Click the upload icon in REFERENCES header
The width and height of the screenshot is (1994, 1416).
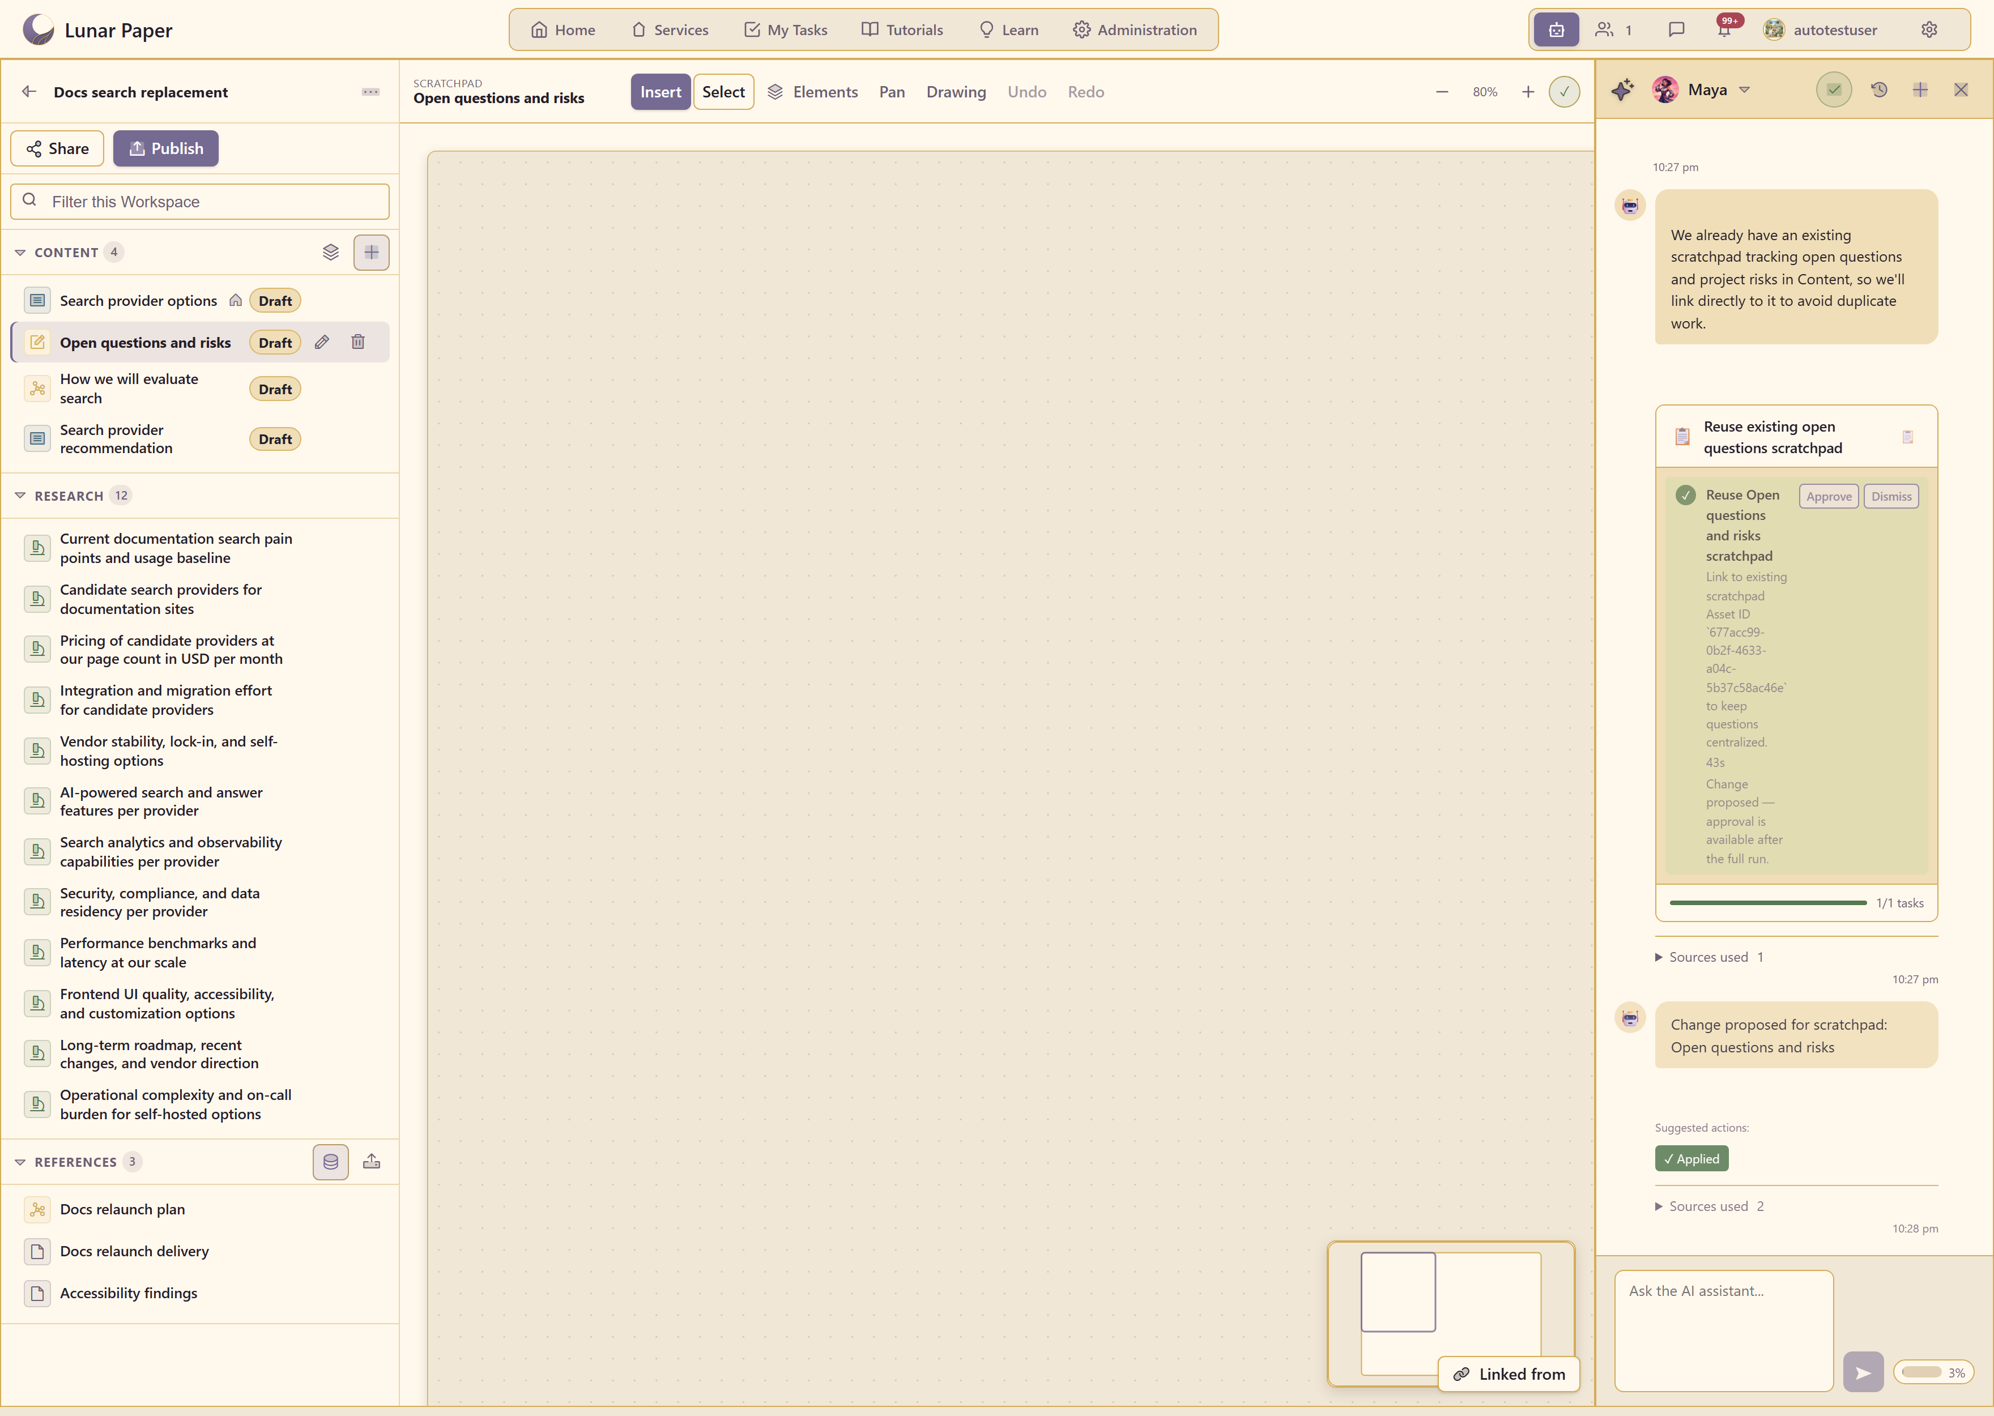pyautogui.click(x=372, y=1161)
